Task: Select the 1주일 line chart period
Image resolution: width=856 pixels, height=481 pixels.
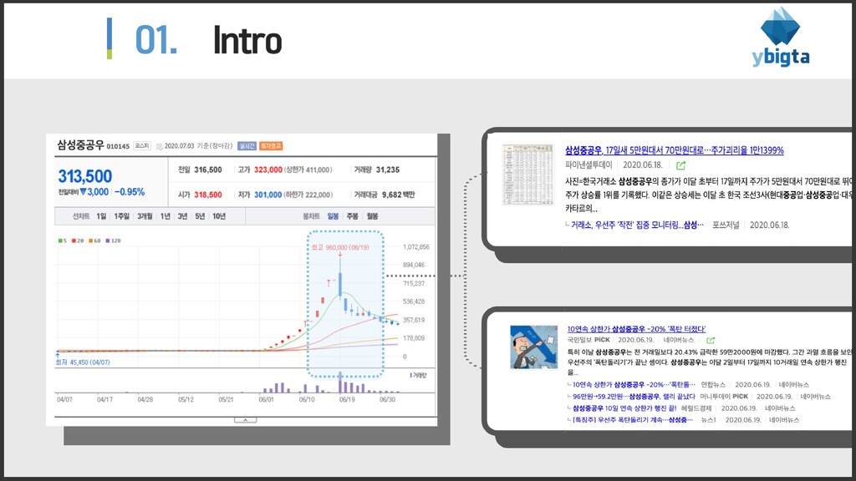Action: 121,216
